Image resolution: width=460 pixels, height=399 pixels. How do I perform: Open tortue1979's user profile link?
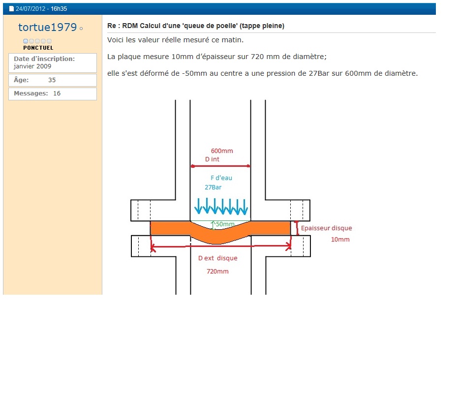point(48,27)
